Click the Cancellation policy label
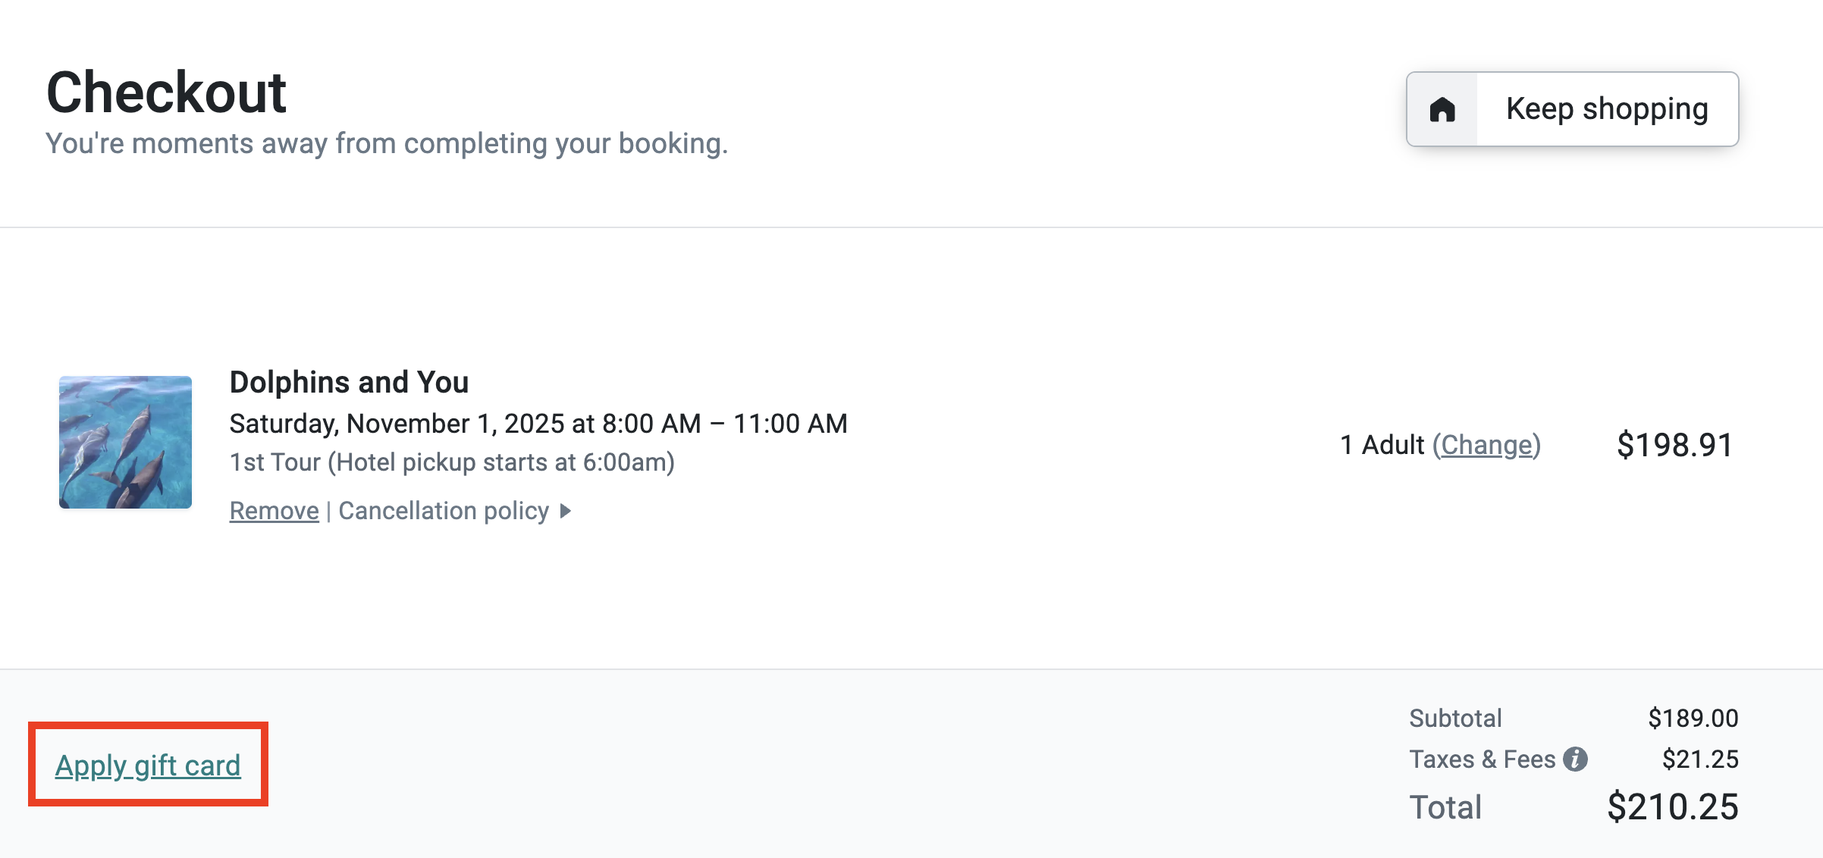The image size is (1823, 858). [444, 511]
